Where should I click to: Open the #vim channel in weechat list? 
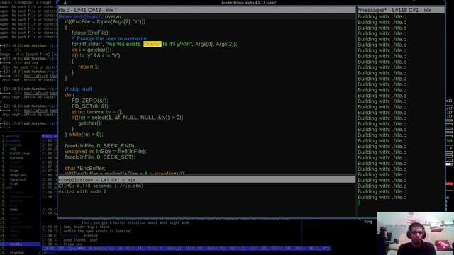click(x=14, y=171)
